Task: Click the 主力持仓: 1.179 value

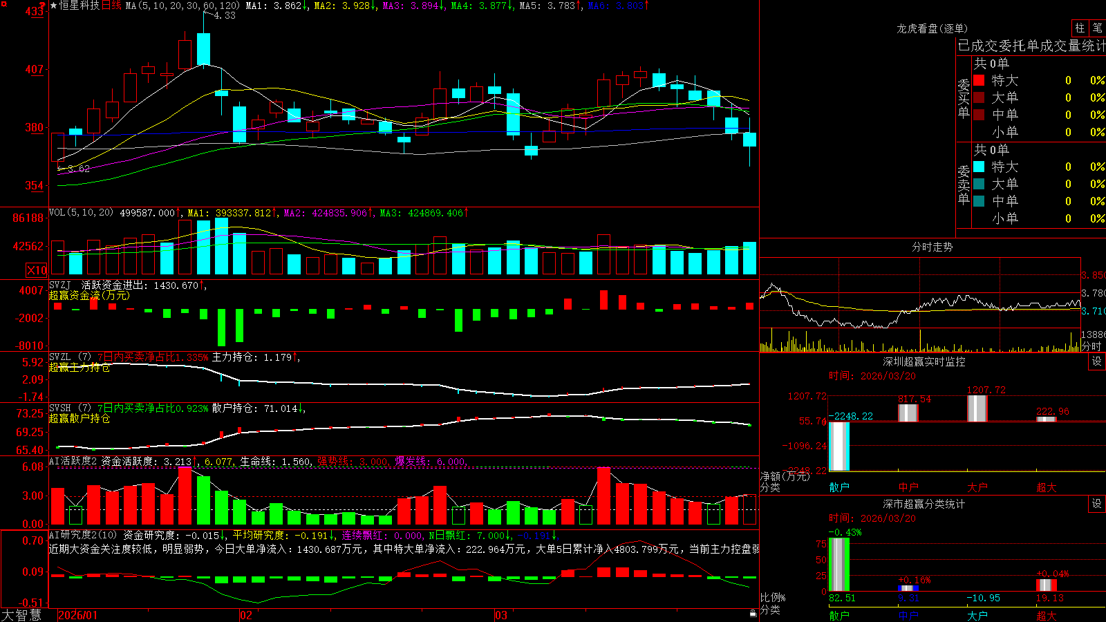Action: pyautogui.click(x=254, y=357)
